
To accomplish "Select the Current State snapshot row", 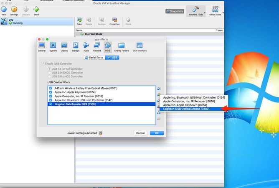I will tap(150, 34).
